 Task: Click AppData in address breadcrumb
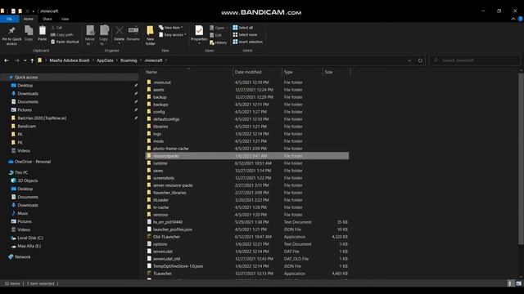(x=105, y=60)
